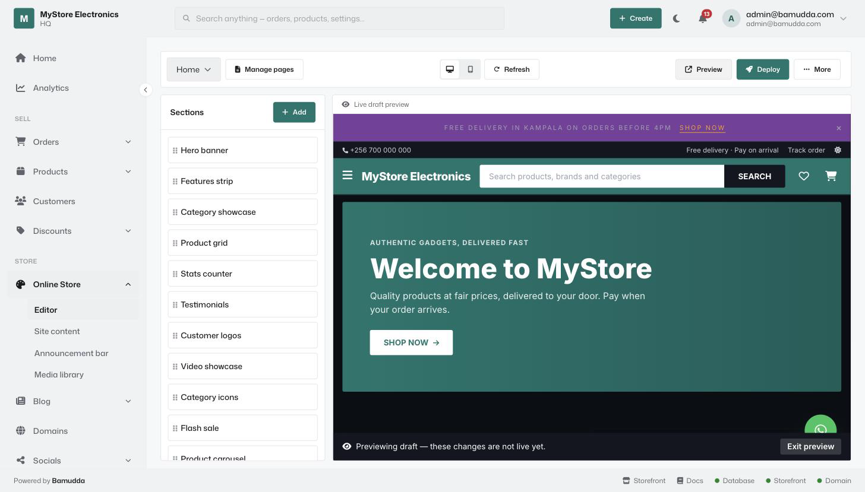This screenshot has height=492, width=865.
Task: Click the Domains globe icon
Action: [x=21, y=431]
